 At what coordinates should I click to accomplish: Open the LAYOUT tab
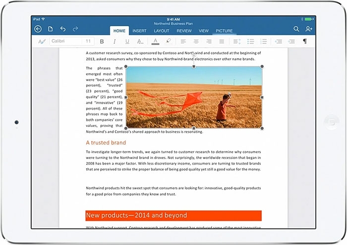[x=161, y=31]
